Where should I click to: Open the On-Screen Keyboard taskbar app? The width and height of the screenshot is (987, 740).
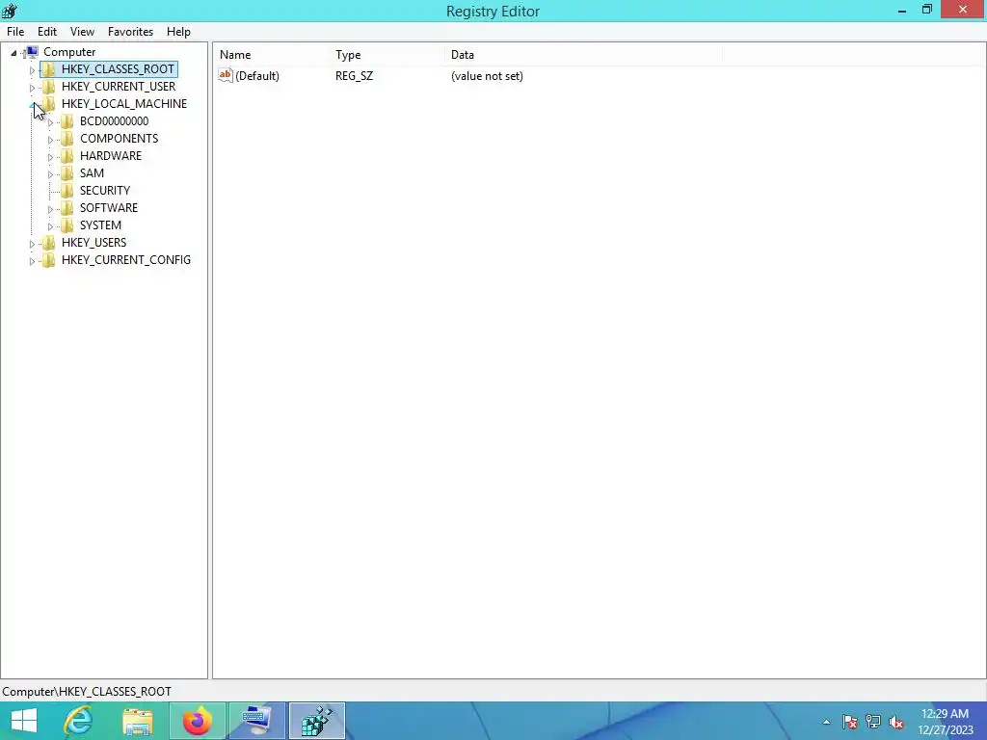pyautogui.click(x=256, y=721)
